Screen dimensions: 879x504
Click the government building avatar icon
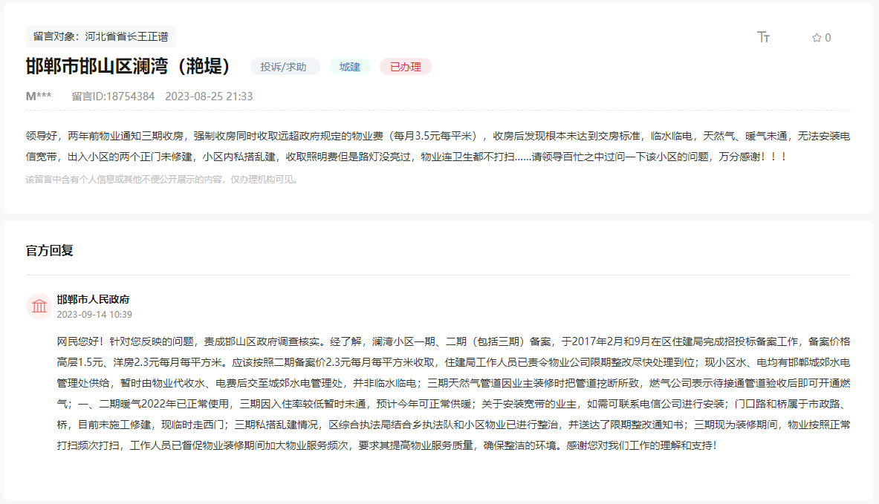(39, 307)
